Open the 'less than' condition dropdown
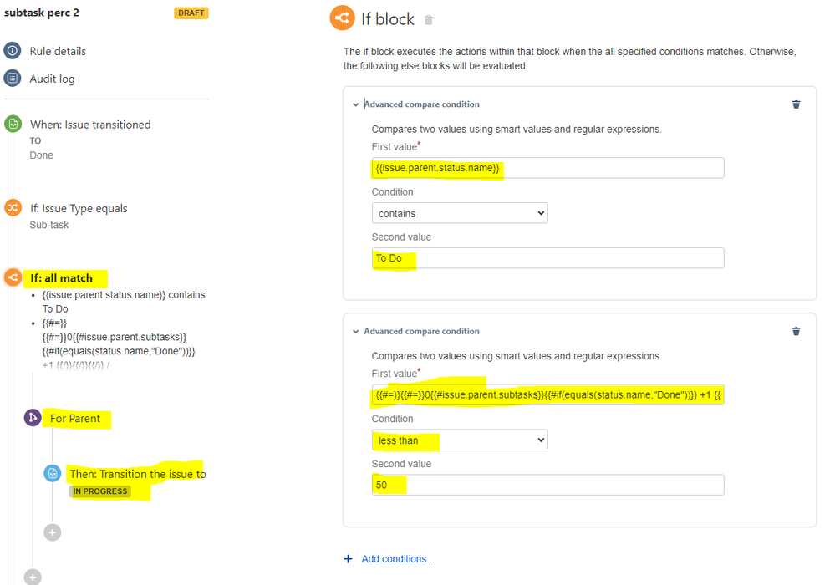Viewport: 835px width, 585px height. (x=460, y=440)
